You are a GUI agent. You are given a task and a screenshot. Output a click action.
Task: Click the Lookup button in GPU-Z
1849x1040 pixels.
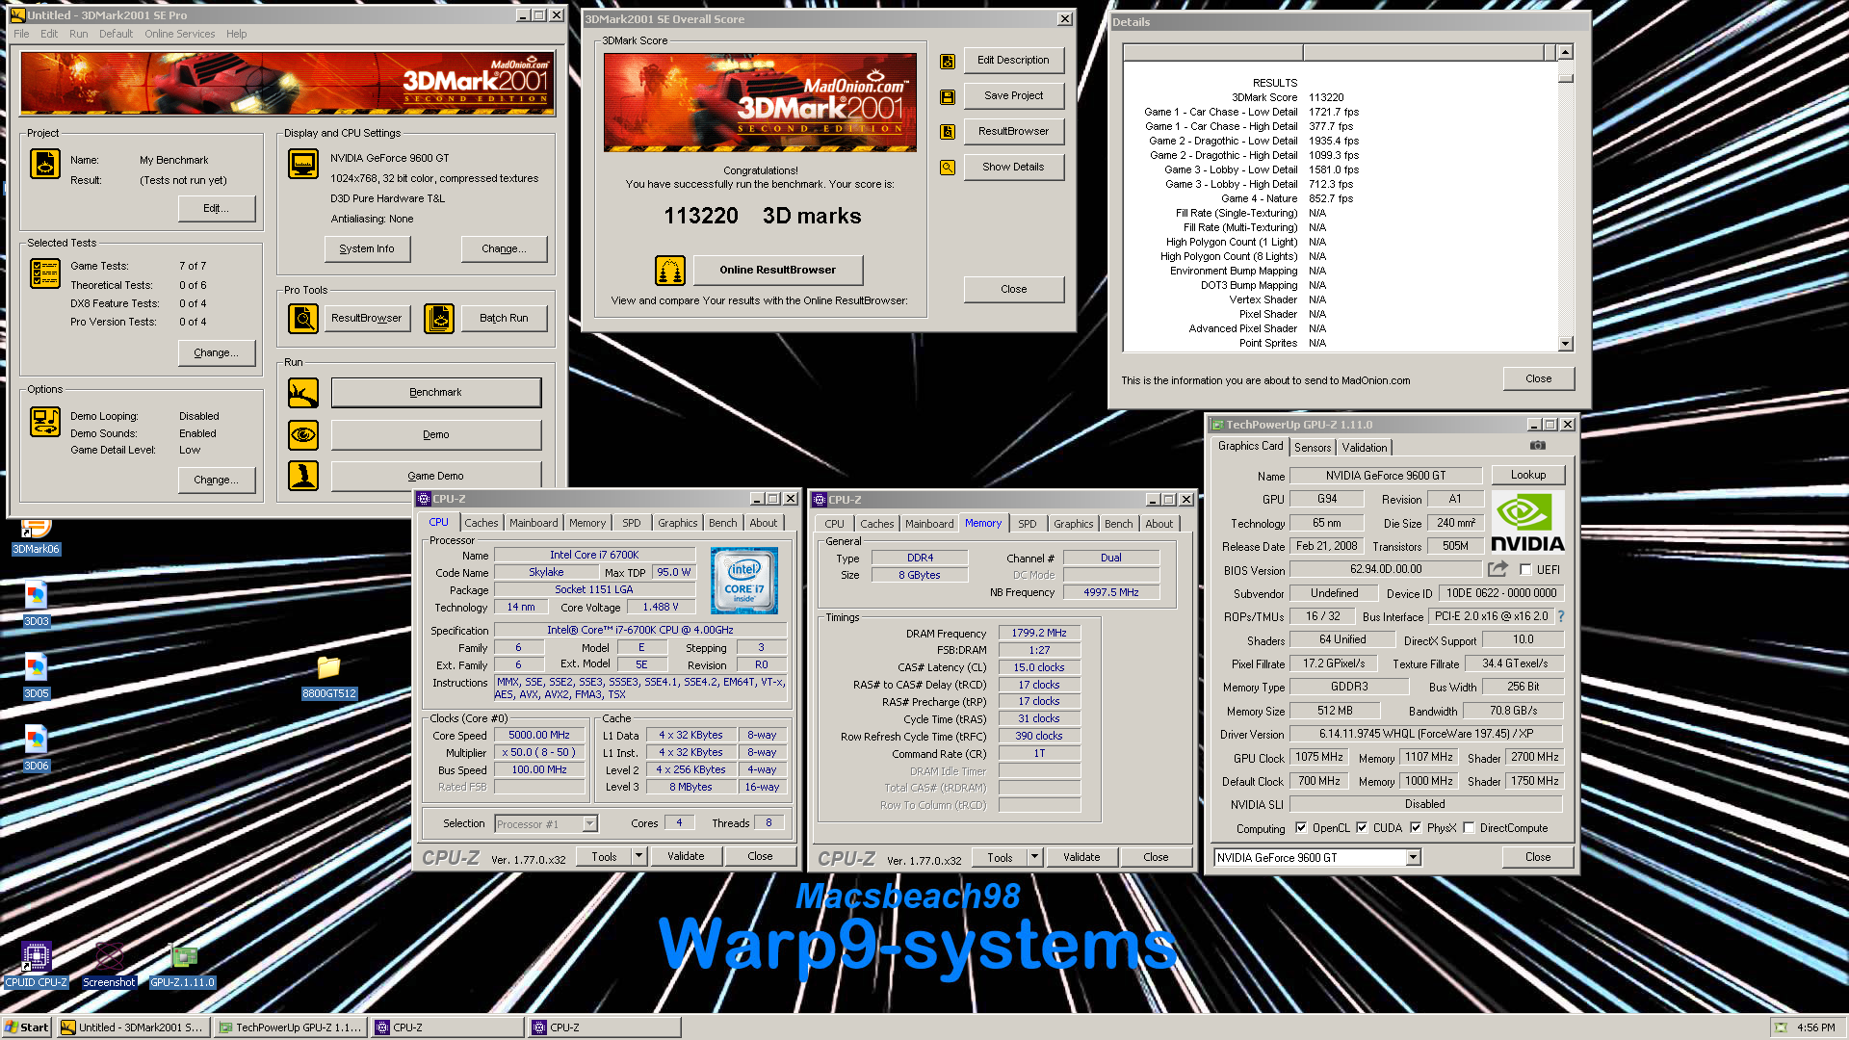point(1528,476)
